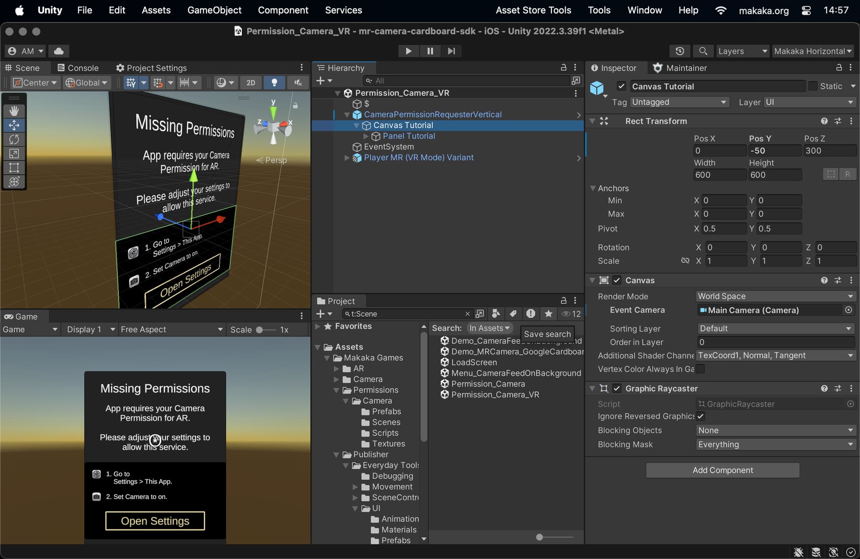Mute scene view audio

pos(298,82)
